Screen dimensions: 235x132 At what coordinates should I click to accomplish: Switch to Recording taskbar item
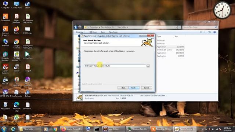tap(161, 129)
